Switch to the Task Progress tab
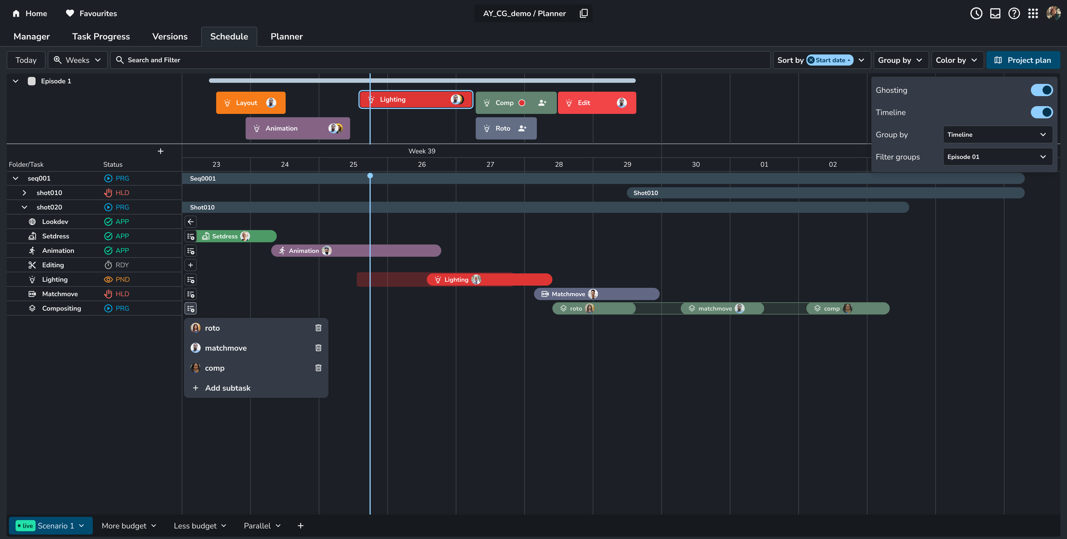The width and height of the screenshot is (1067, 539). (x=101, y=36)
